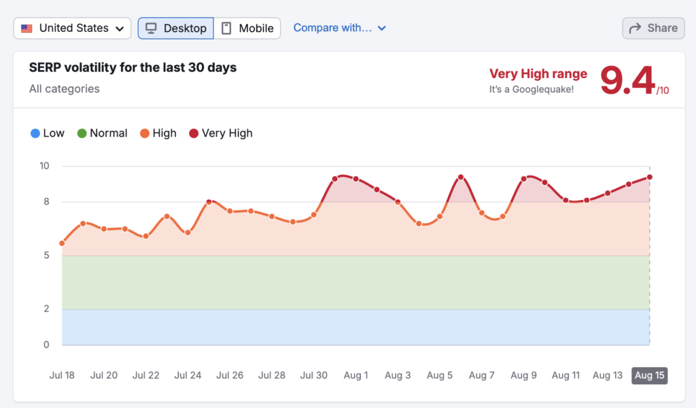696x408 pixels.
Task: Switch to the Mobile tab
Action: pyautogui.click(x=247, y=29)
